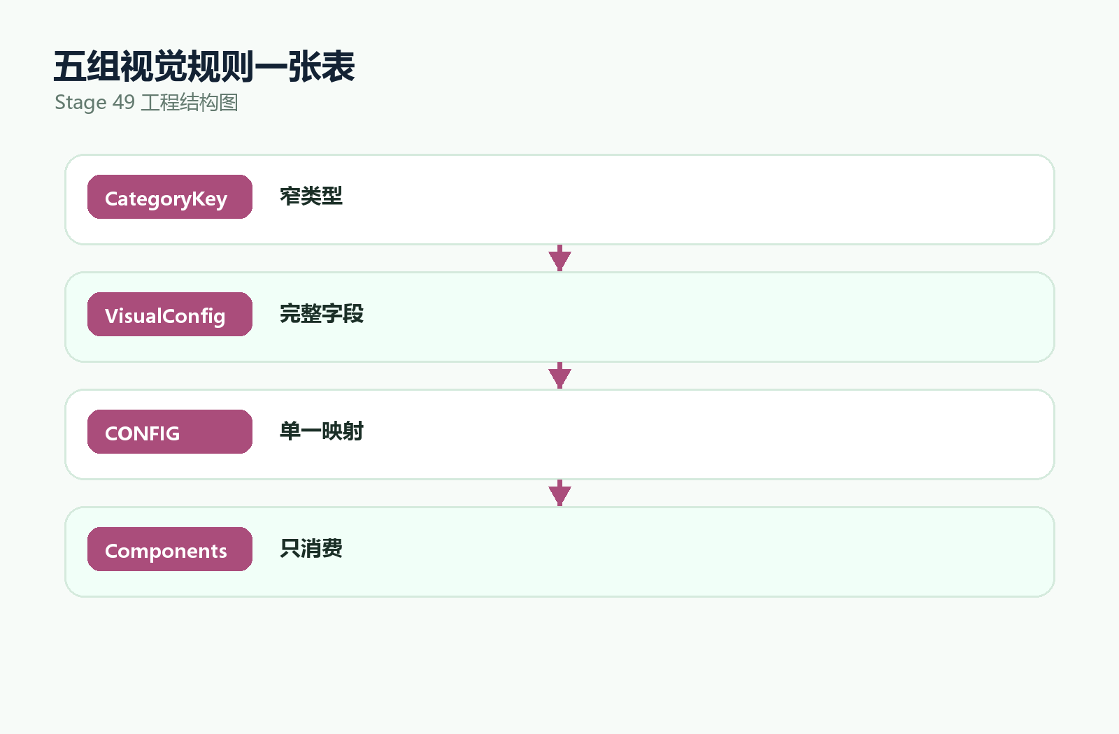Click the 完整字段 description text

(x=322, y=314)
